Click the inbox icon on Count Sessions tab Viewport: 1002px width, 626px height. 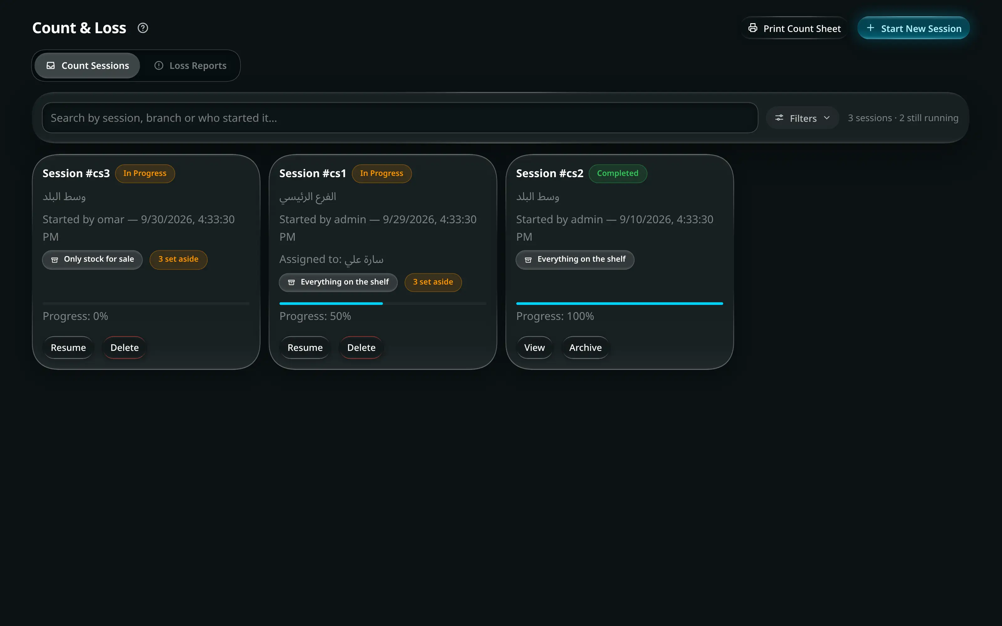[x=50, y=65]
